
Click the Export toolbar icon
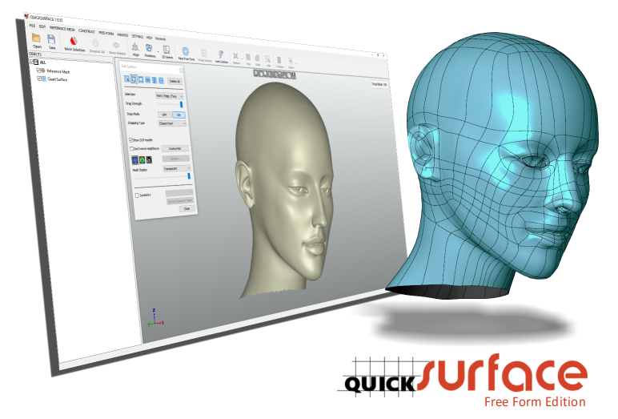(291, 61)
